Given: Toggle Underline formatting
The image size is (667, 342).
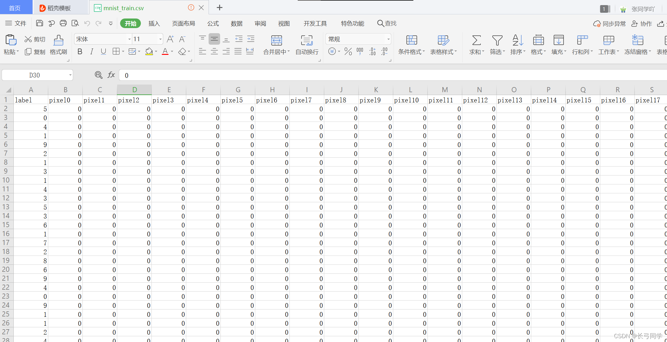Looking at the screenshot, I should click(103, 51).
